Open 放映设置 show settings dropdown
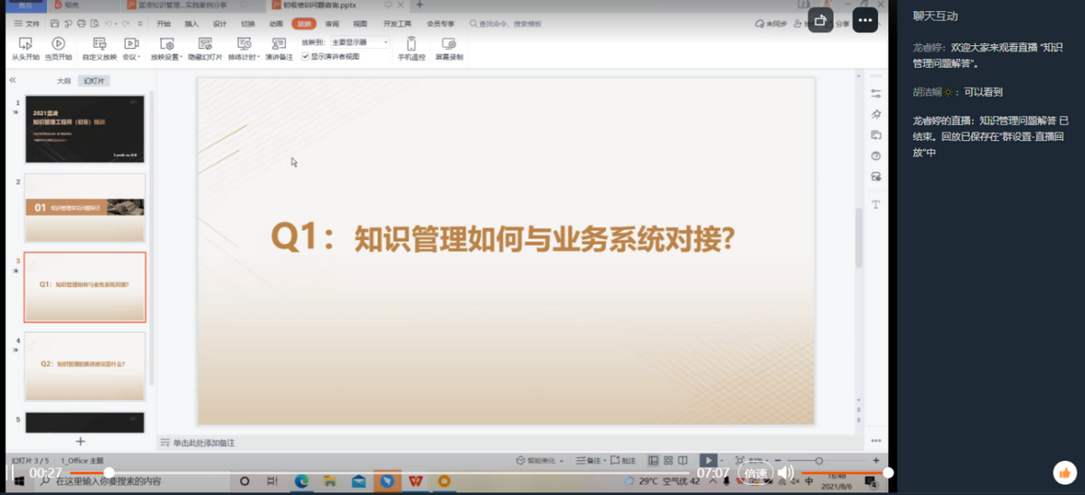 pos(167,49)
